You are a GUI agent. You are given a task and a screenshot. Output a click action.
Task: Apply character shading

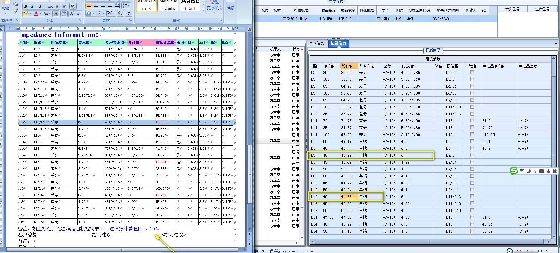click(56, 14)
